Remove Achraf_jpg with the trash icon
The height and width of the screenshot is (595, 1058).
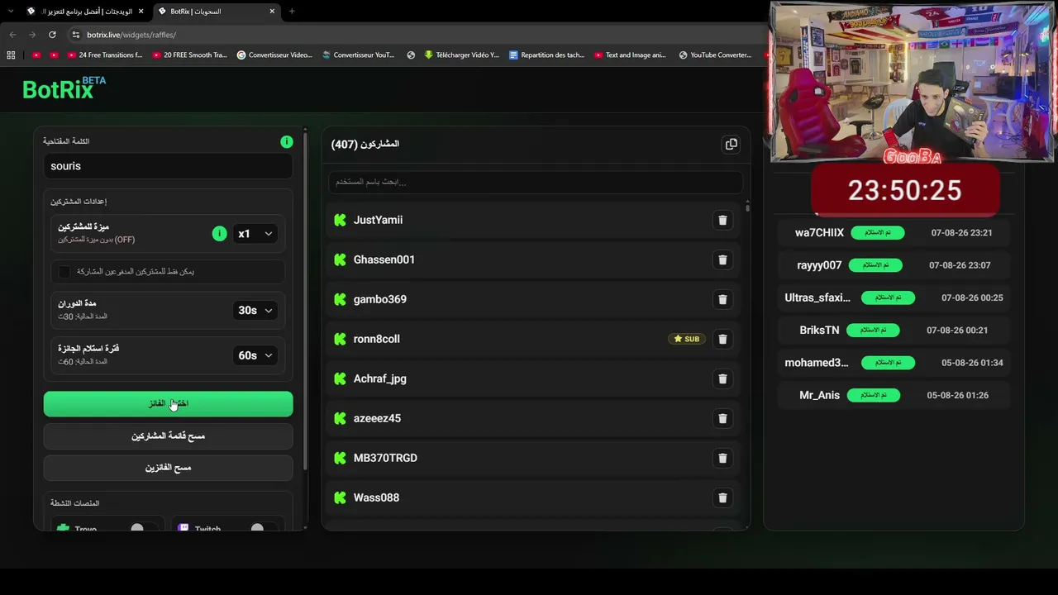coord(722,378)
